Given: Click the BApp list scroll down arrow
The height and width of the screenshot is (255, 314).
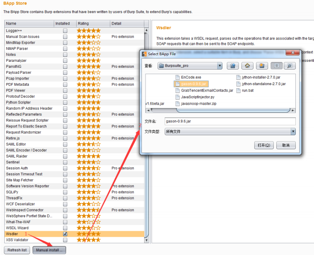Looking at the screenshot, I should coord(146,240).
